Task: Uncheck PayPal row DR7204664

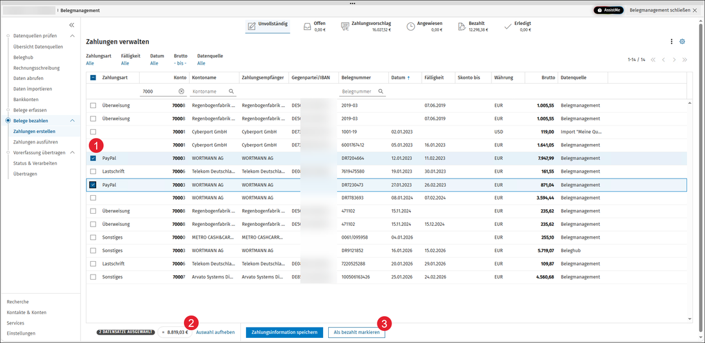Action: pyautogui.click(x=93, y=159)
